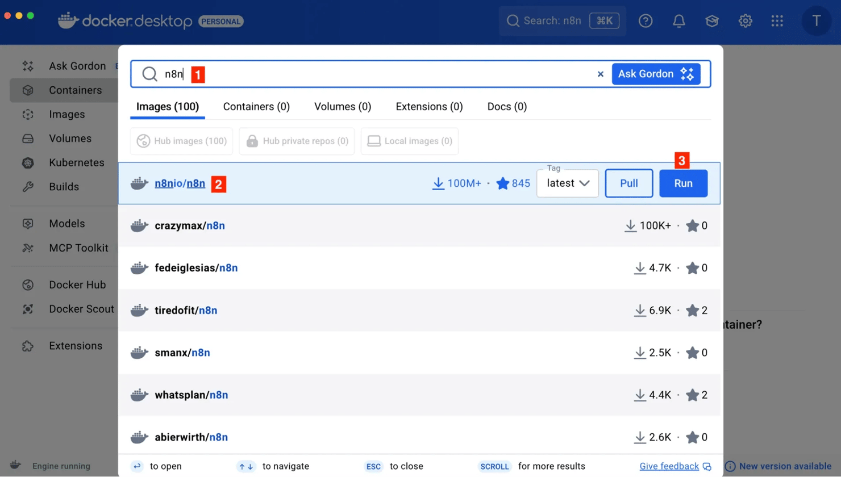841x477 pixels.
Task: Click the Give feedback link
Action: (669, 466)
